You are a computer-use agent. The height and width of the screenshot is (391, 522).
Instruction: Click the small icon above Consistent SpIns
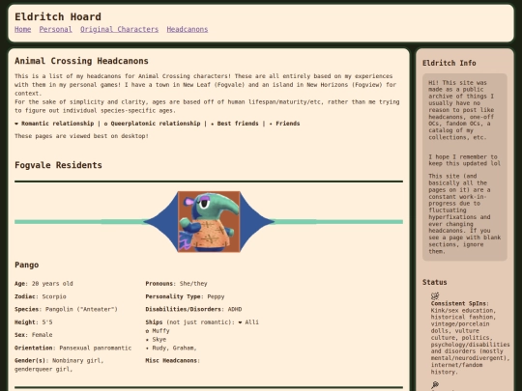pos(435,295)
